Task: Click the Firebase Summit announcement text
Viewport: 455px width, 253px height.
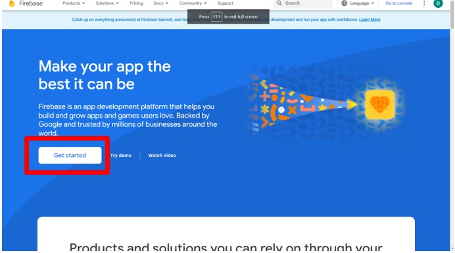Action: [215, 20]
